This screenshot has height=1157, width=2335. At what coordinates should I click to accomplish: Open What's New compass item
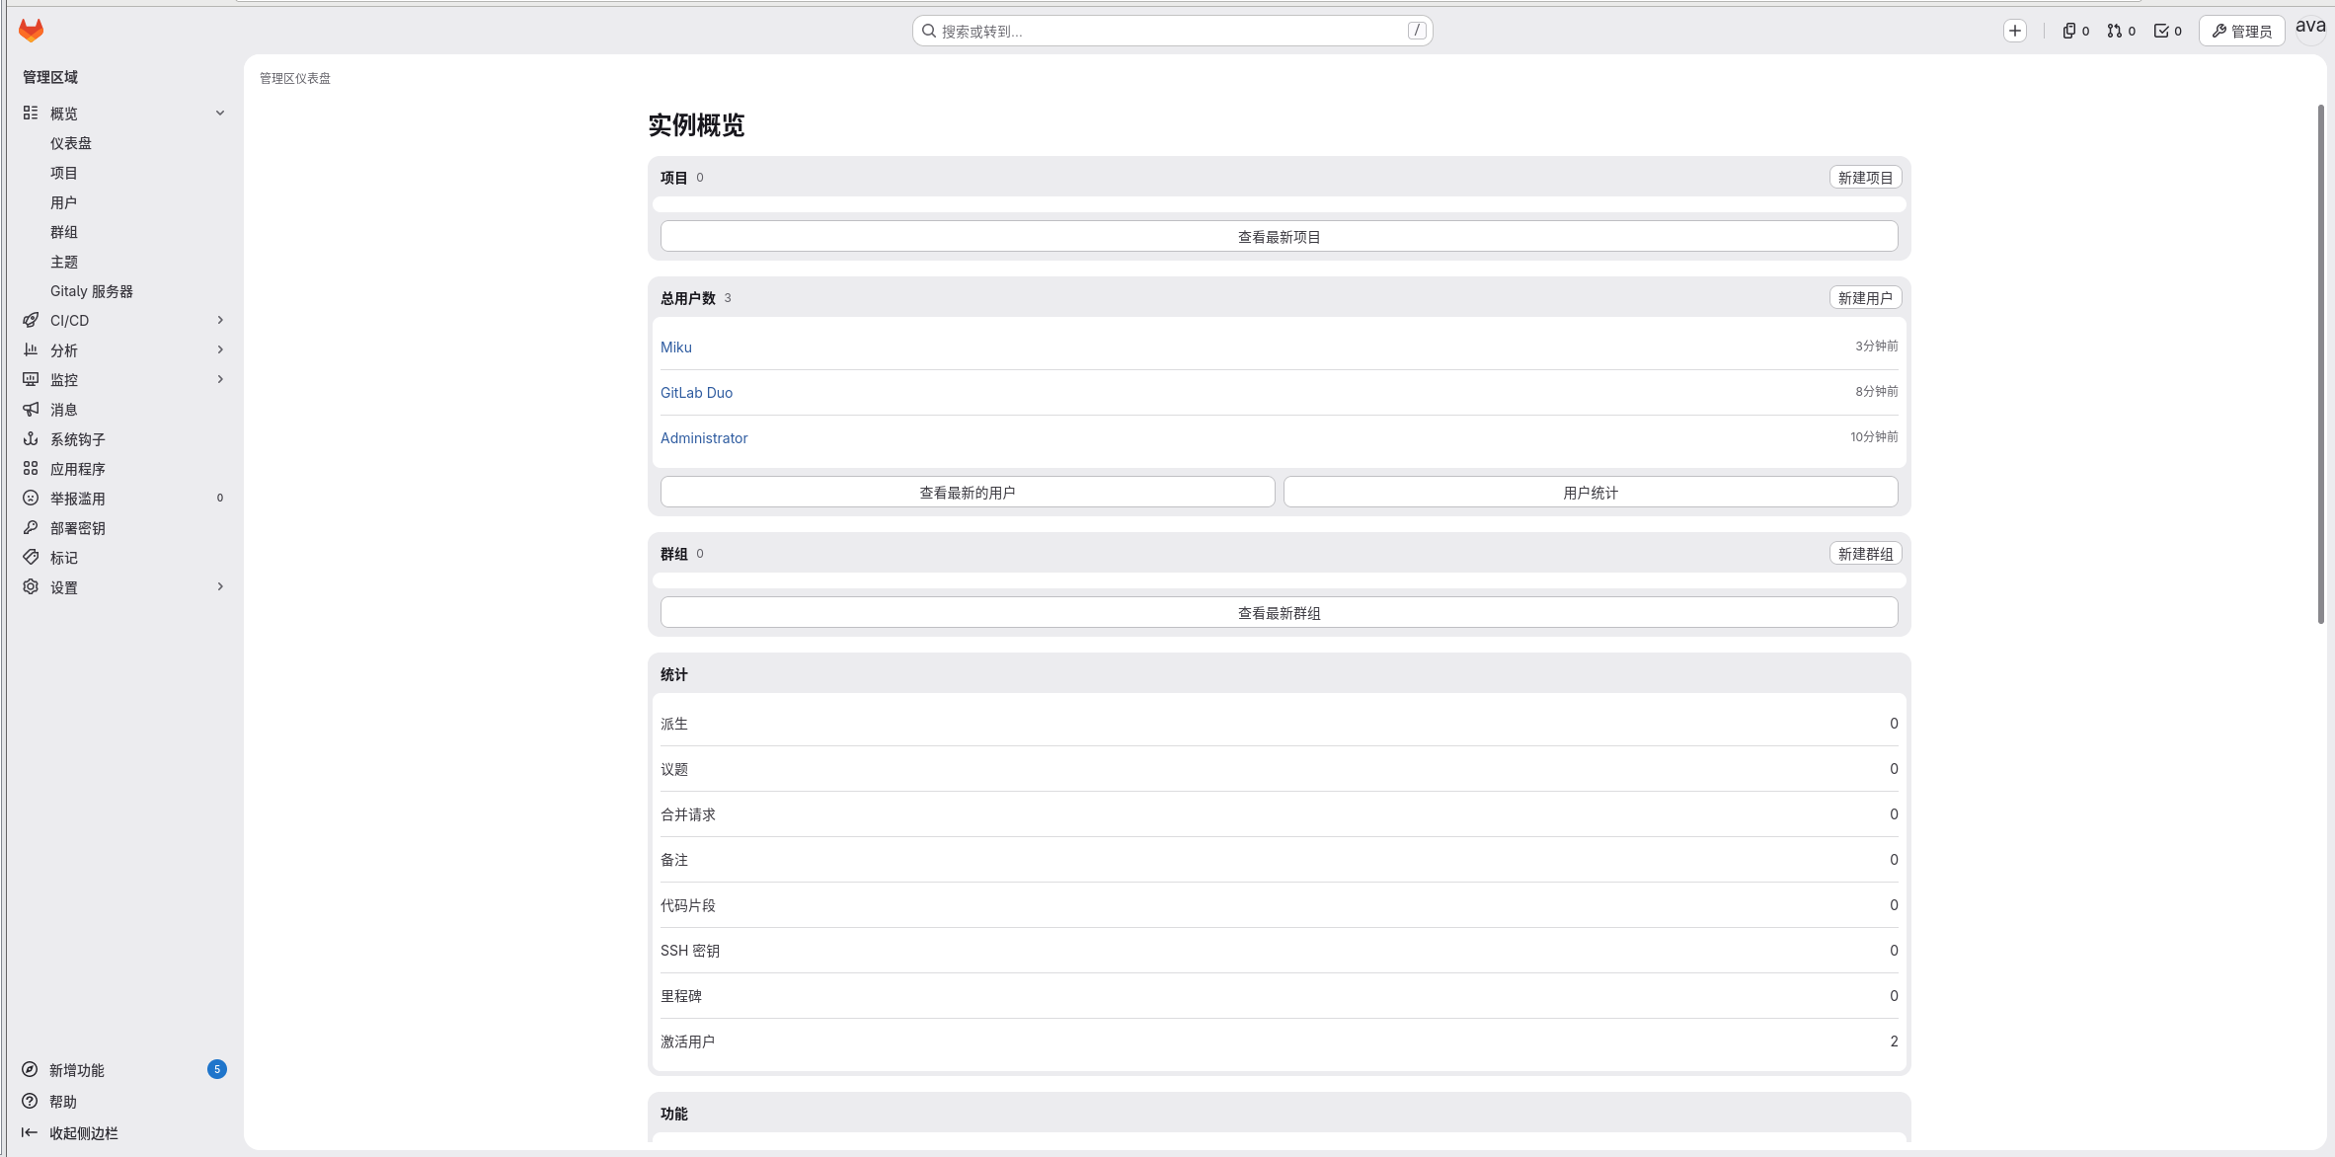pos(76,1070)
